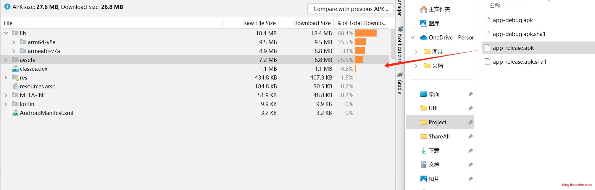Click Compare with previous APK button
The width and height of the screenshot is (595, 190).
pyautogui.click(x=350, y=9)
